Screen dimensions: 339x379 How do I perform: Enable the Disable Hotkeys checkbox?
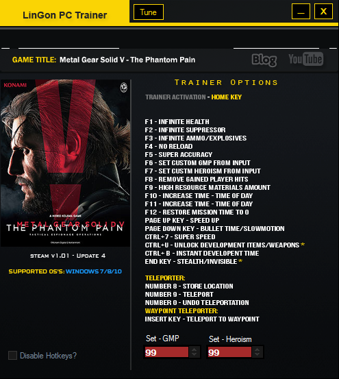point(12,356)
